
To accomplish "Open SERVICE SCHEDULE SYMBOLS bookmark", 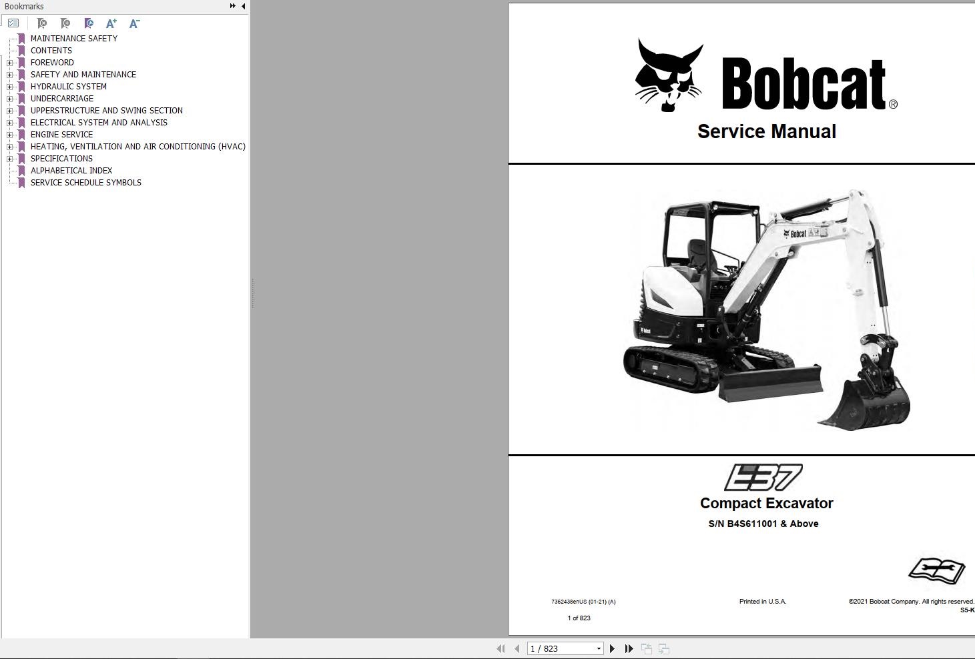I will (85, 183).
